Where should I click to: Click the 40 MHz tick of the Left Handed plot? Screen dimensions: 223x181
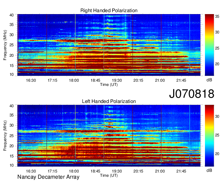(11, 106)
